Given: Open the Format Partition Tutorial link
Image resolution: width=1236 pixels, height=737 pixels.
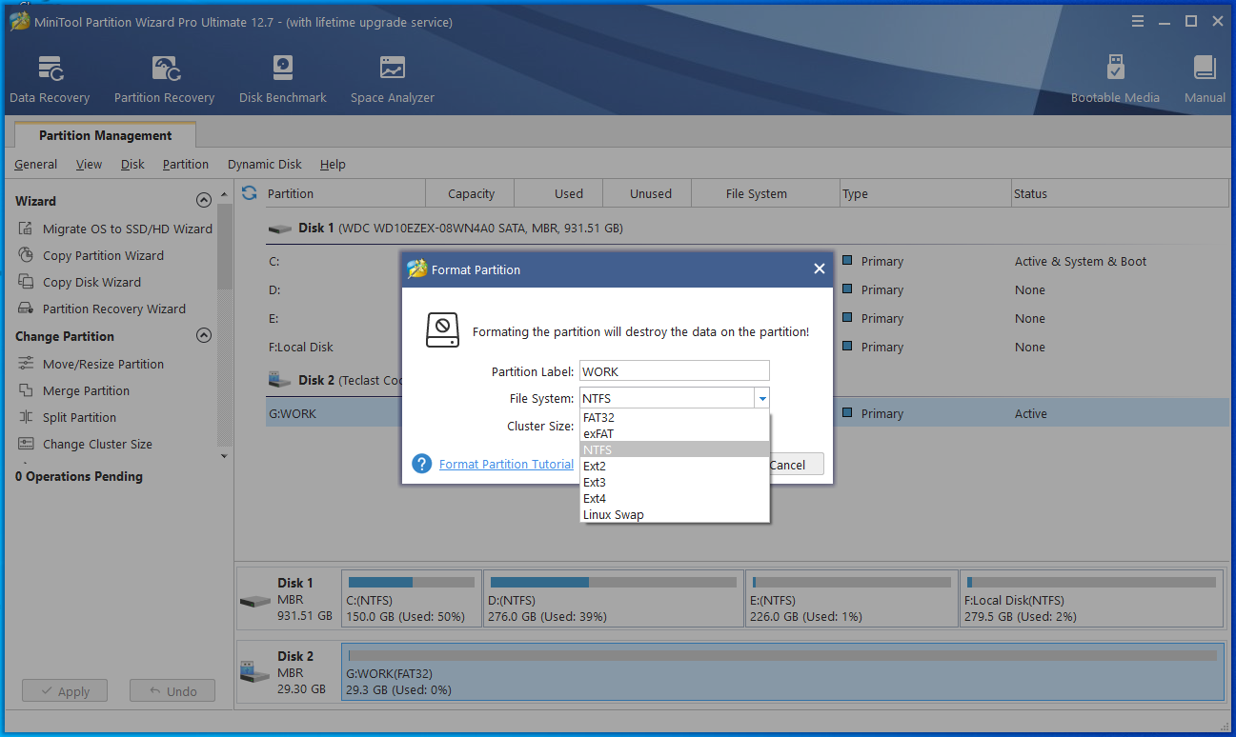Looking at the screenshot, I should (506, 464).
